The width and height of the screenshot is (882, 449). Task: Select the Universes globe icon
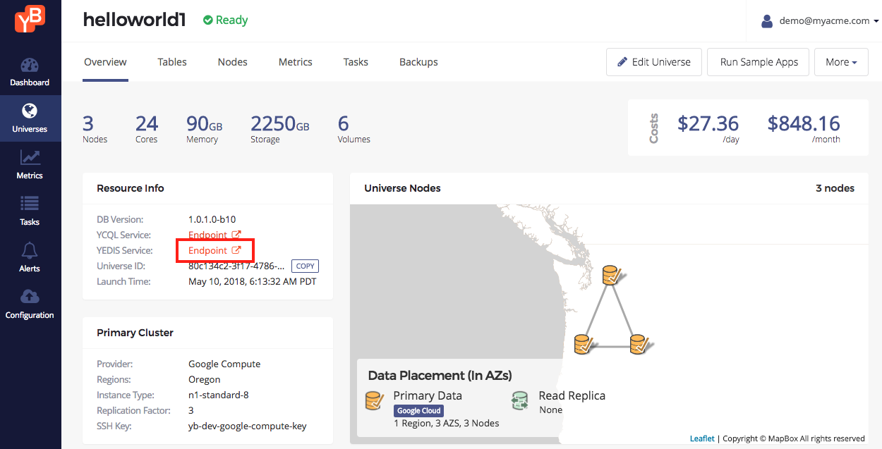[30, 111]
